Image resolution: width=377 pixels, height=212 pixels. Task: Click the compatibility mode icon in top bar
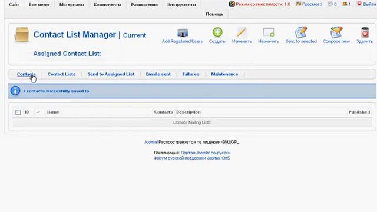(232, 4)
